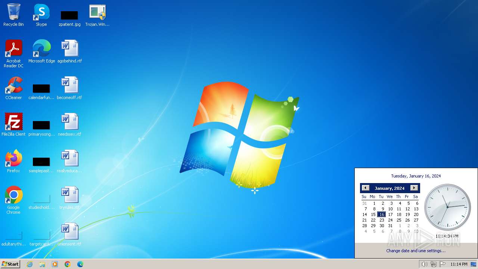Click the Tuesday, January 16, 2024 date text
Viewport: 478px width, 269px height.
click(x=416, y=176)
